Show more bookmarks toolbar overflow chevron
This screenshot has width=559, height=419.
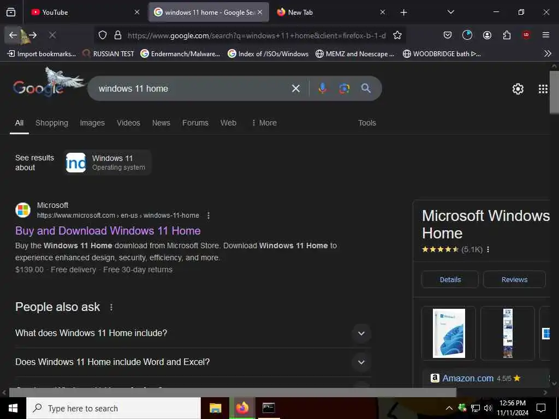(x=548, y=54)
